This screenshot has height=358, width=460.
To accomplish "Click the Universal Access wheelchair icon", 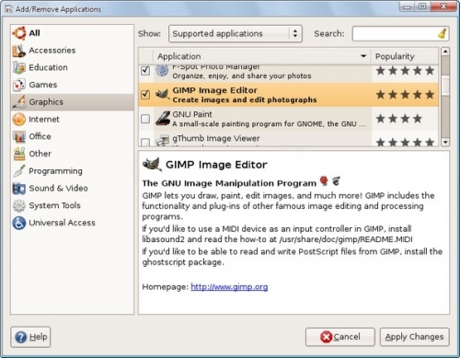I will coord(19,223).
